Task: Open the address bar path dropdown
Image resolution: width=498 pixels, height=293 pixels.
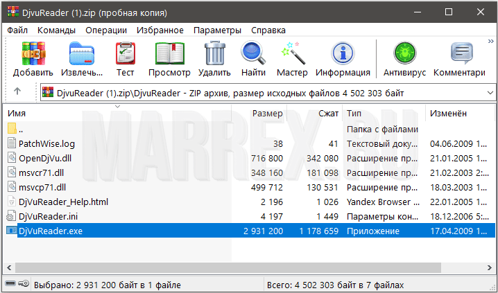Action: tap(490, 93)
